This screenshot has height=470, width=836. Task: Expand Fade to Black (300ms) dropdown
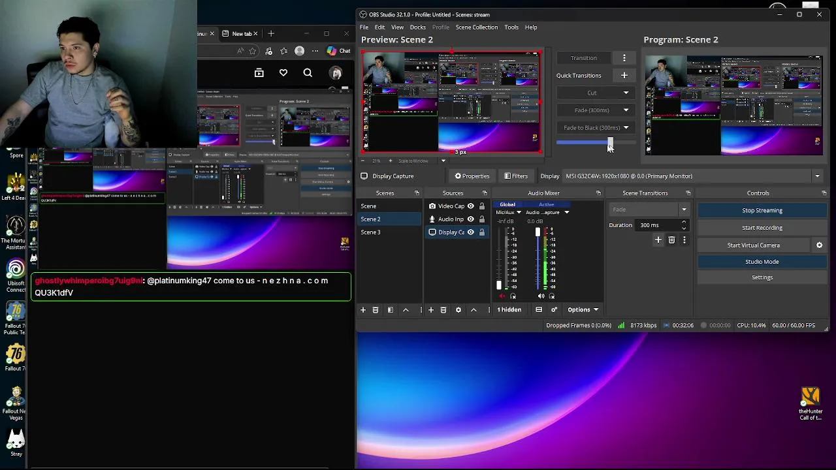[626, 128]
